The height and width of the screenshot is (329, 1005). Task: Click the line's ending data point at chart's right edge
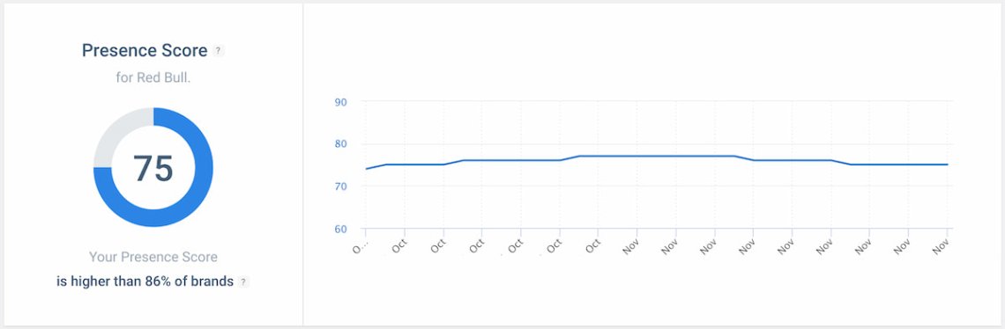coord(948,164)
